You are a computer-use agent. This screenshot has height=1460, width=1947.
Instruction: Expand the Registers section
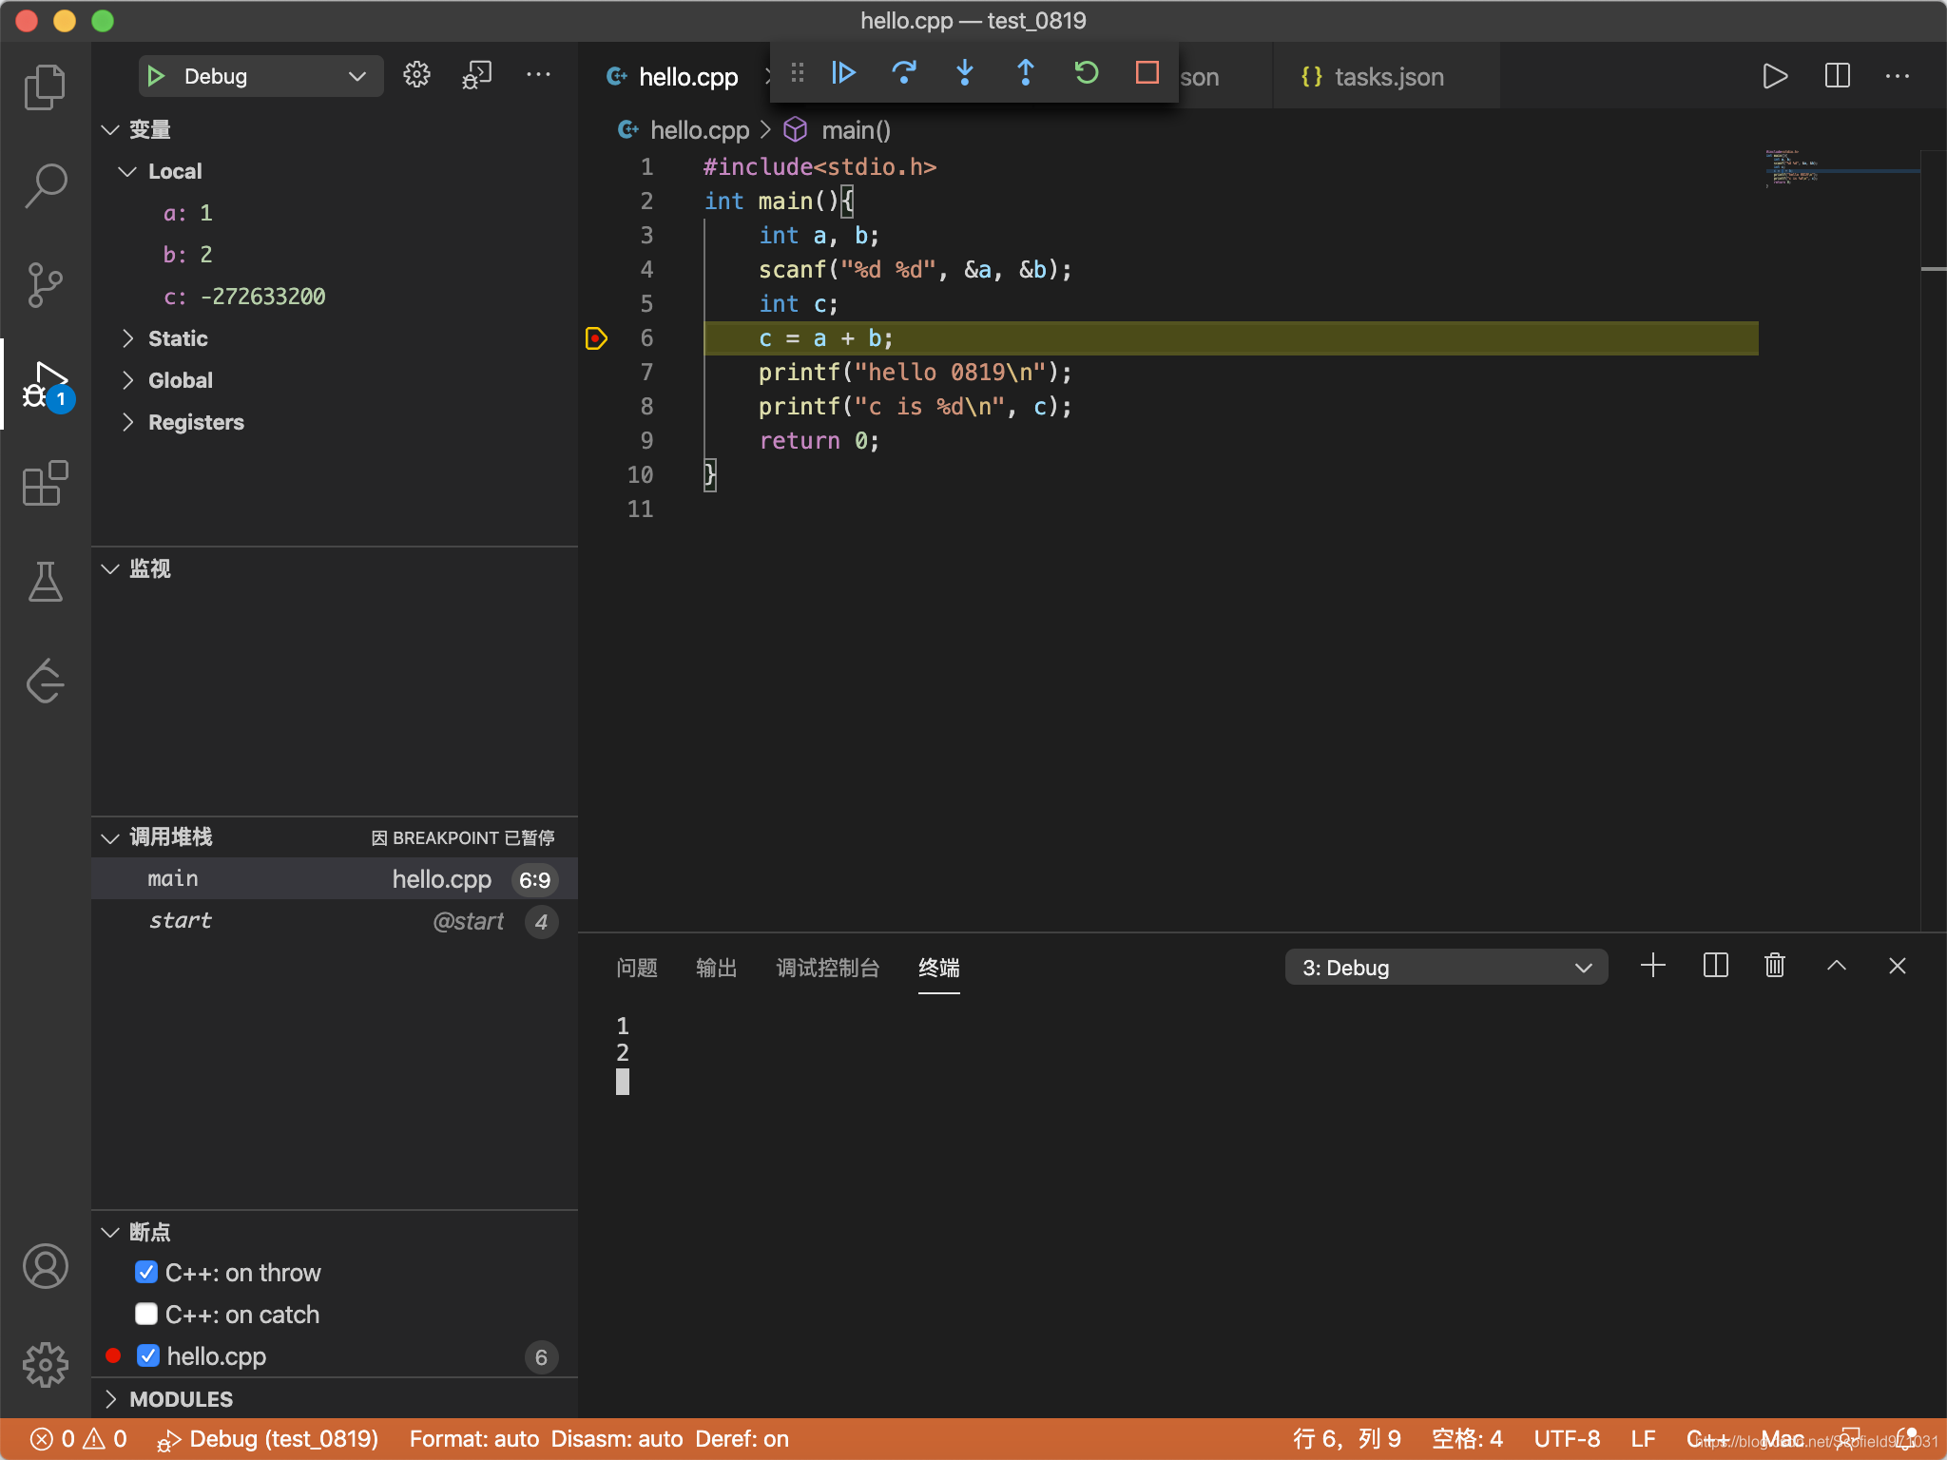pyautogui.click(x=195, y=422)
